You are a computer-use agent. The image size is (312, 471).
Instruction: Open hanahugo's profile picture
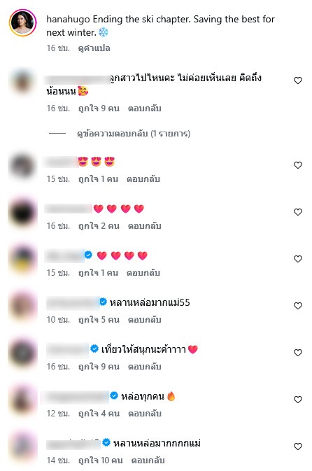[23, 22]
